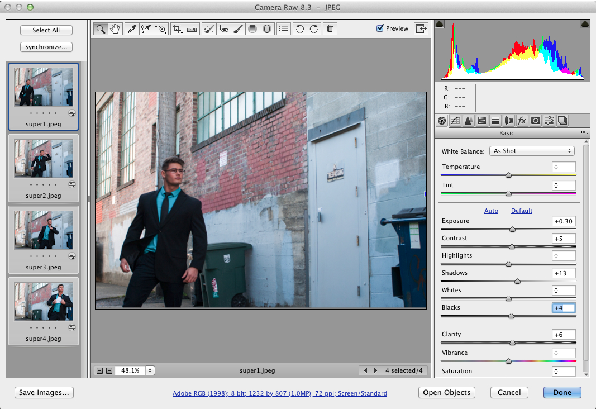Click the trash icon to mark for deletion
This screenshot has width=596, height=409.
(x=330, y=29)
